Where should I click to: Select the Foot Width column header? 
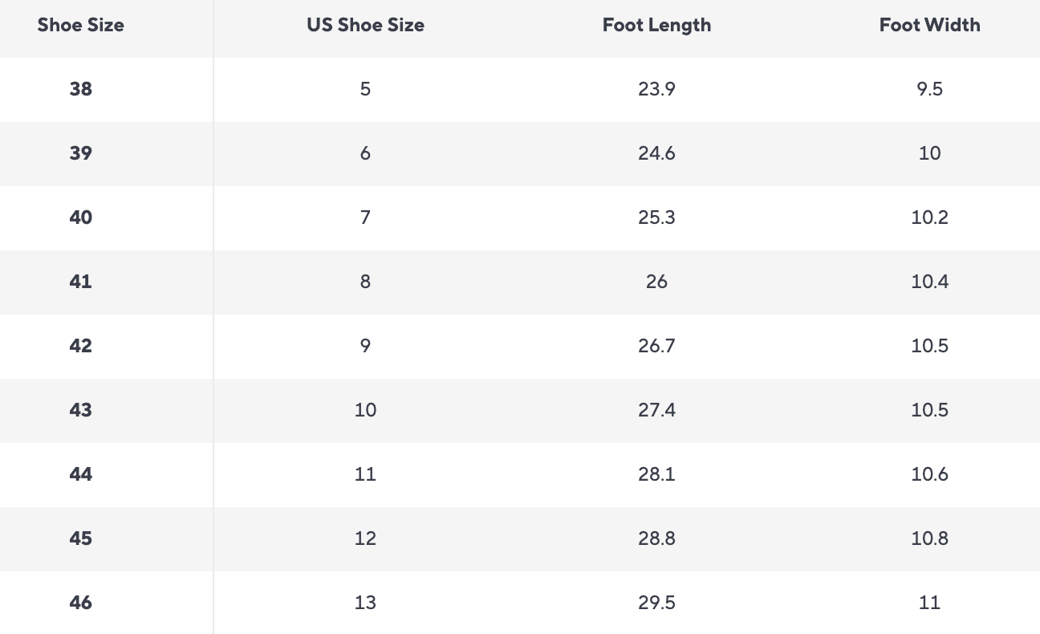pyautogui.click(x=929, y=25)
